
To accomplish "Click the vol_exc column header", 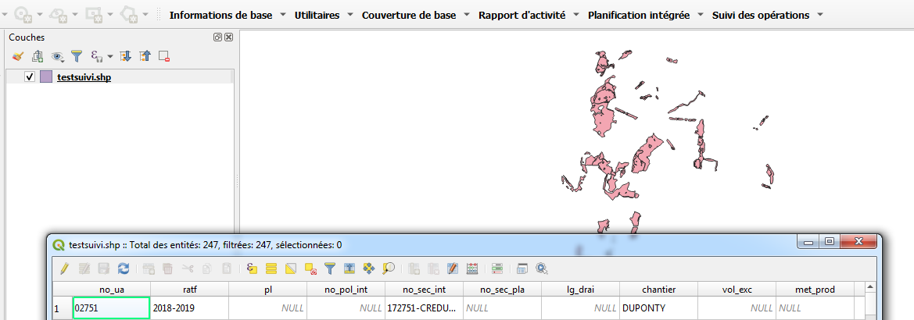I will [737, 289].
